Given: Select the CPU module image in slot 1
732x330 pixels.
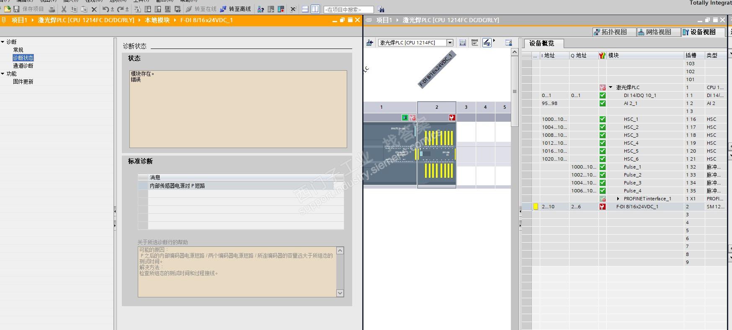Looking at the screenshot, I should click(x=390, y=154).
